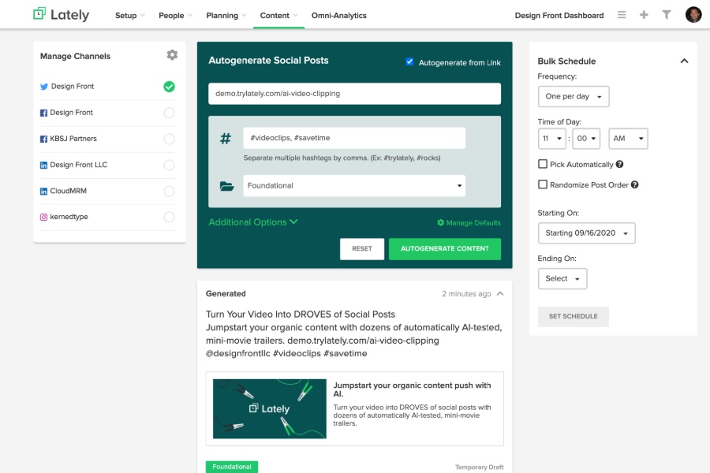Click AUTOGENERATE CONTENT button
The height and width of the screenshot is (473, 710).
coord(445,249)
